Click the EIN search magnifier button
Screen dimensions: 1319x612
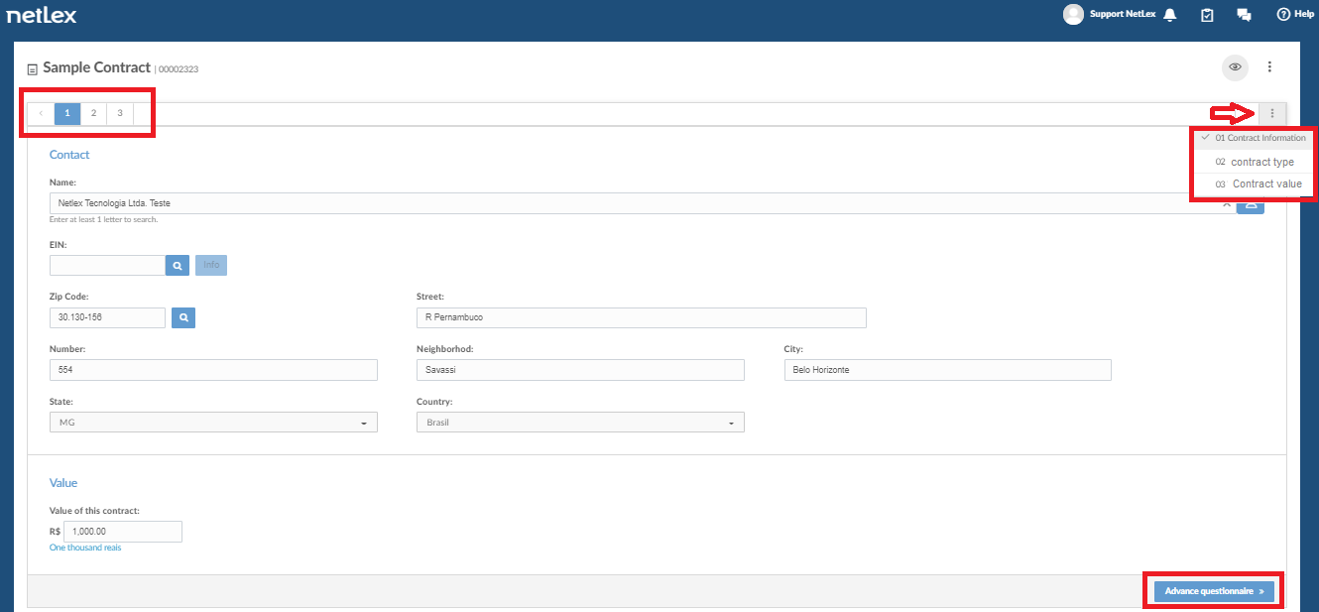tap(177, 265)
